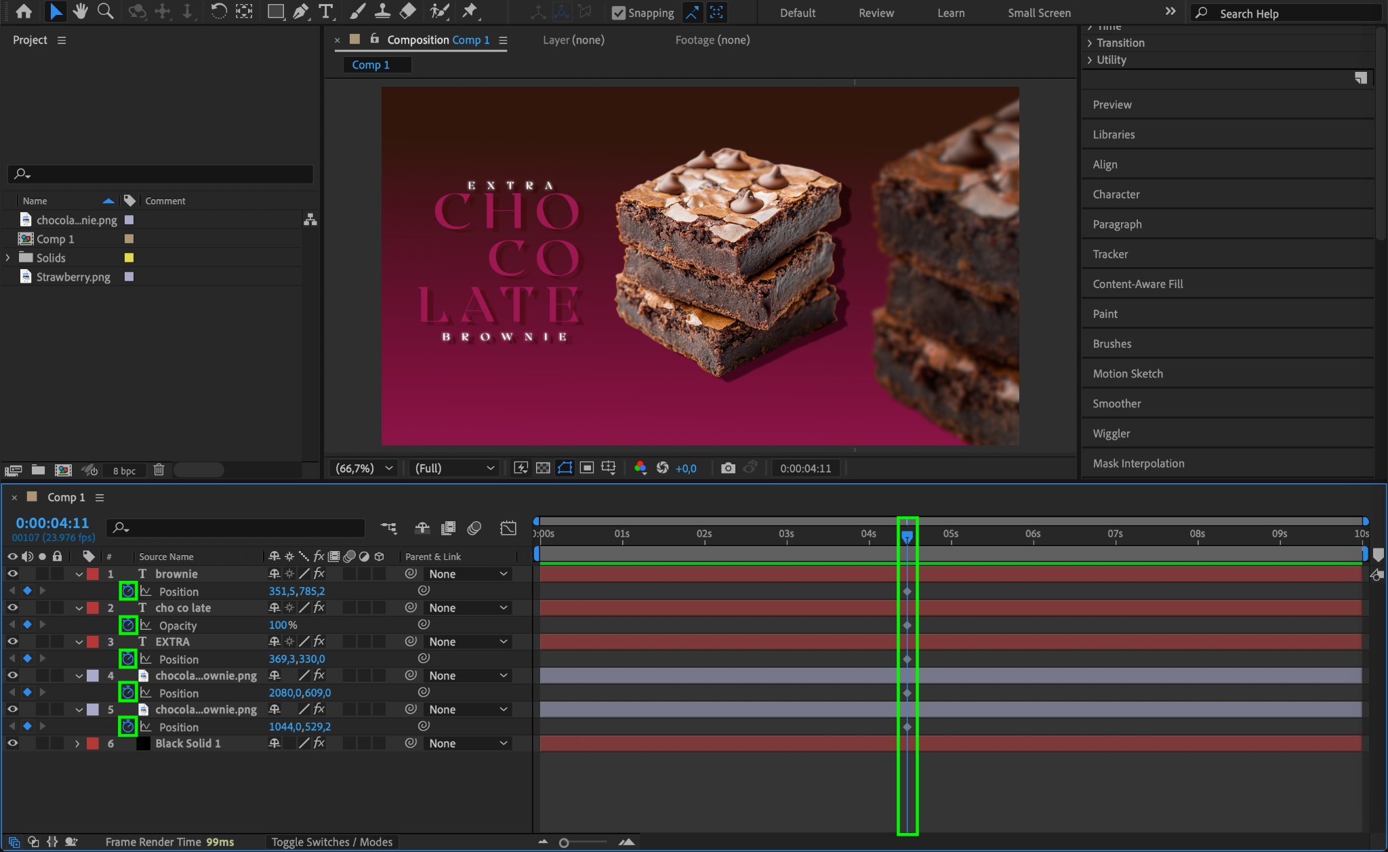Select the Type tool
Screen dimensions: 1388x852
point(326,12)
